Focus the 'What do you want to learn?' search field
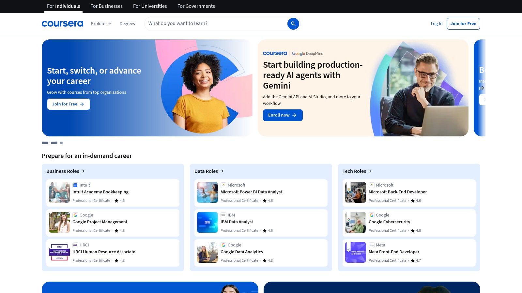This screenshot has height=293, width=522. (215, 23)
